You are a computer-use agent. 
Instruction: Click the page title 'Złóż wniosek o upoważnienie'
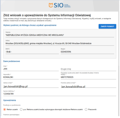pyautogui.click(x=47, y=15)
